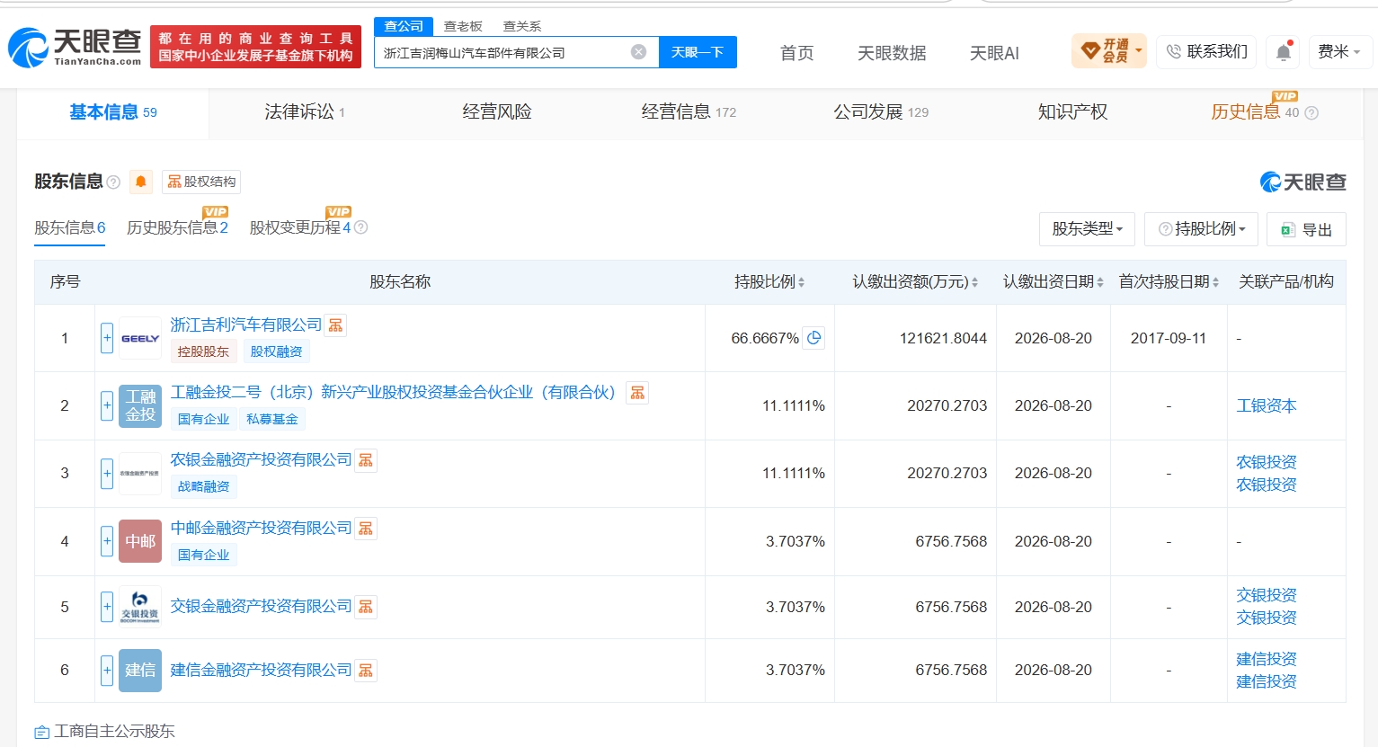Click the 农银金融资产投资 logo thumbnail
The image size is (1378, 747).
click(140, 473)
